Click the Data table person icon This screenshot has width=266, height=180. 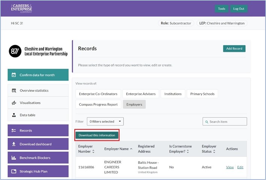pos(14,115)
